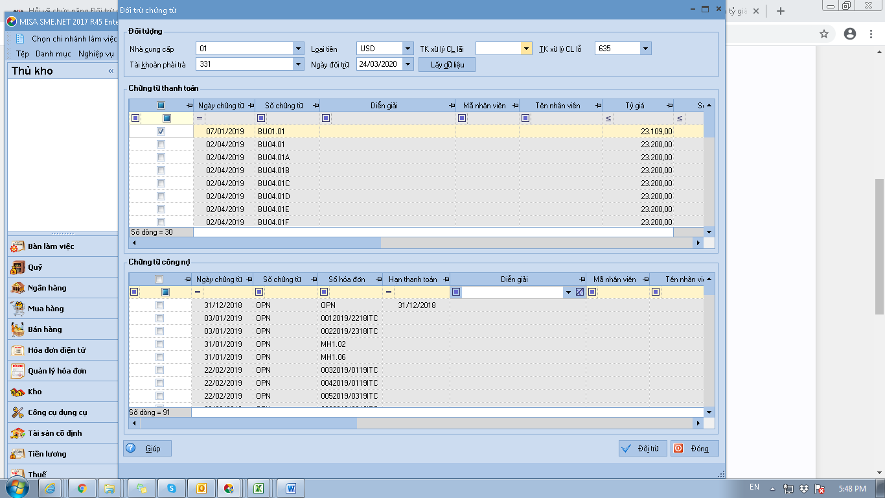Image resolution: width=885 pixels, height=498 pixels.
Task: Check the BU04.01A voucher row checkbox
Action: pyautogui.click(x=161, y=157)
